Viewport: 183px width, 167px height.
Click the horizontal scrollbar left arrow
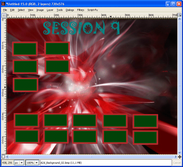coord(7,157)
